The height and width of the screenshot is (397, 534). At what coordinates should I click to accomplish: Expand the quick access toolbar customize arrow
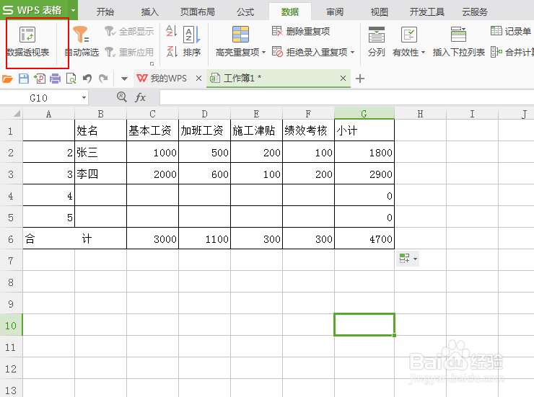click(124, 79)
